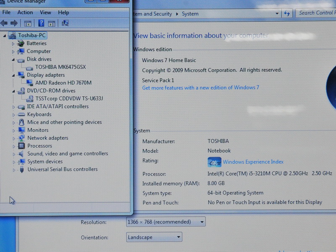Expand the Keyboards node arrow
Screen dimensions: 336x252
tap(13, 115)
